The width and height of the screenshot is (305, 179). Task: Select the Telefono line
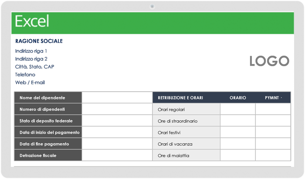click(x=25, y=74)
